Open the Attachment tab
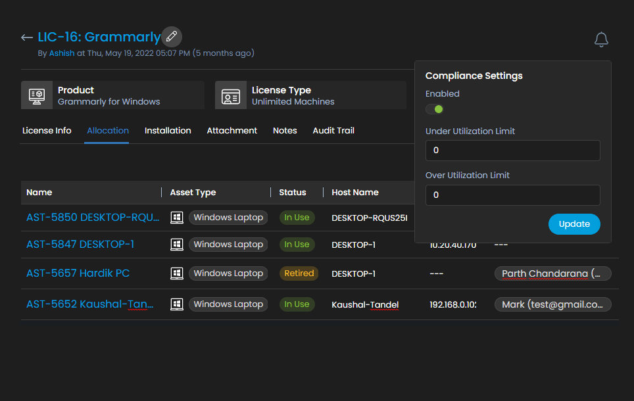Viewport: 634px width, 401px height. click(x=232, y=131)
